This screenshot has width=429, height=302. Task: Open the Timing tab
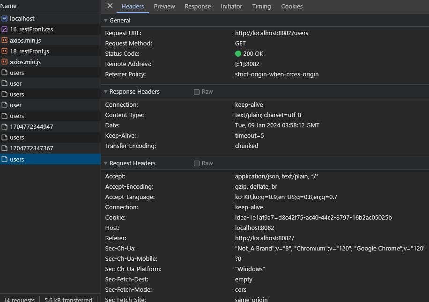(261, 6)
